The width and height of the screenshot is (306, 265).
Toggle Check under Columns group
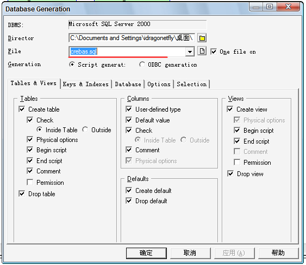point(129,130)
